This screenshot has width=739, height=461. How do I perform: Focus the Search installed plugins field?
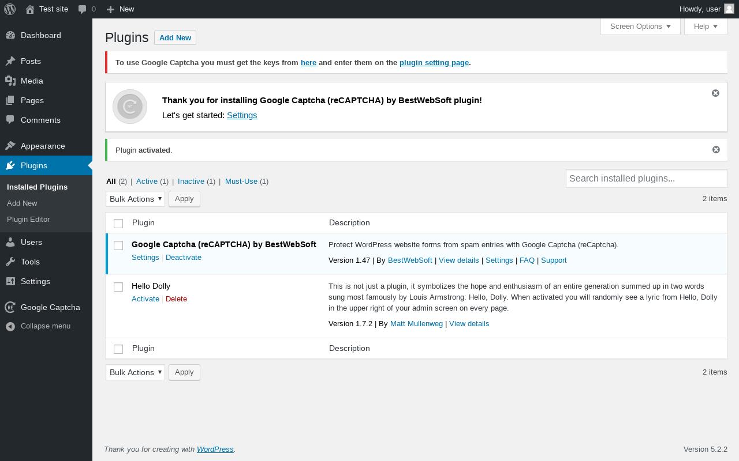(646, 179)
